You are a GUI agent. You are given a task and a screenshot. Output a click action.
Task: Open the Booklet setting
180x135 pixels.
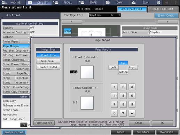[16, 28]
